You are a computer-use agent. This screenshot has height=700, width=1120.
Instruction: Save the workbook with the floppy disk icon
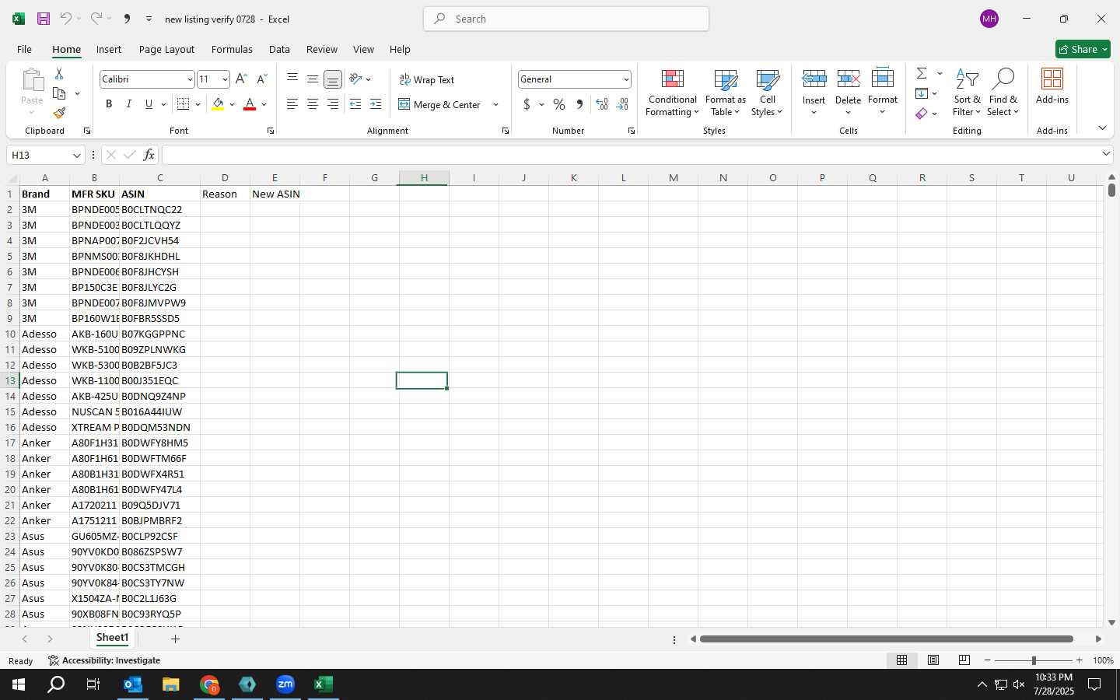[x=44, y=19]
